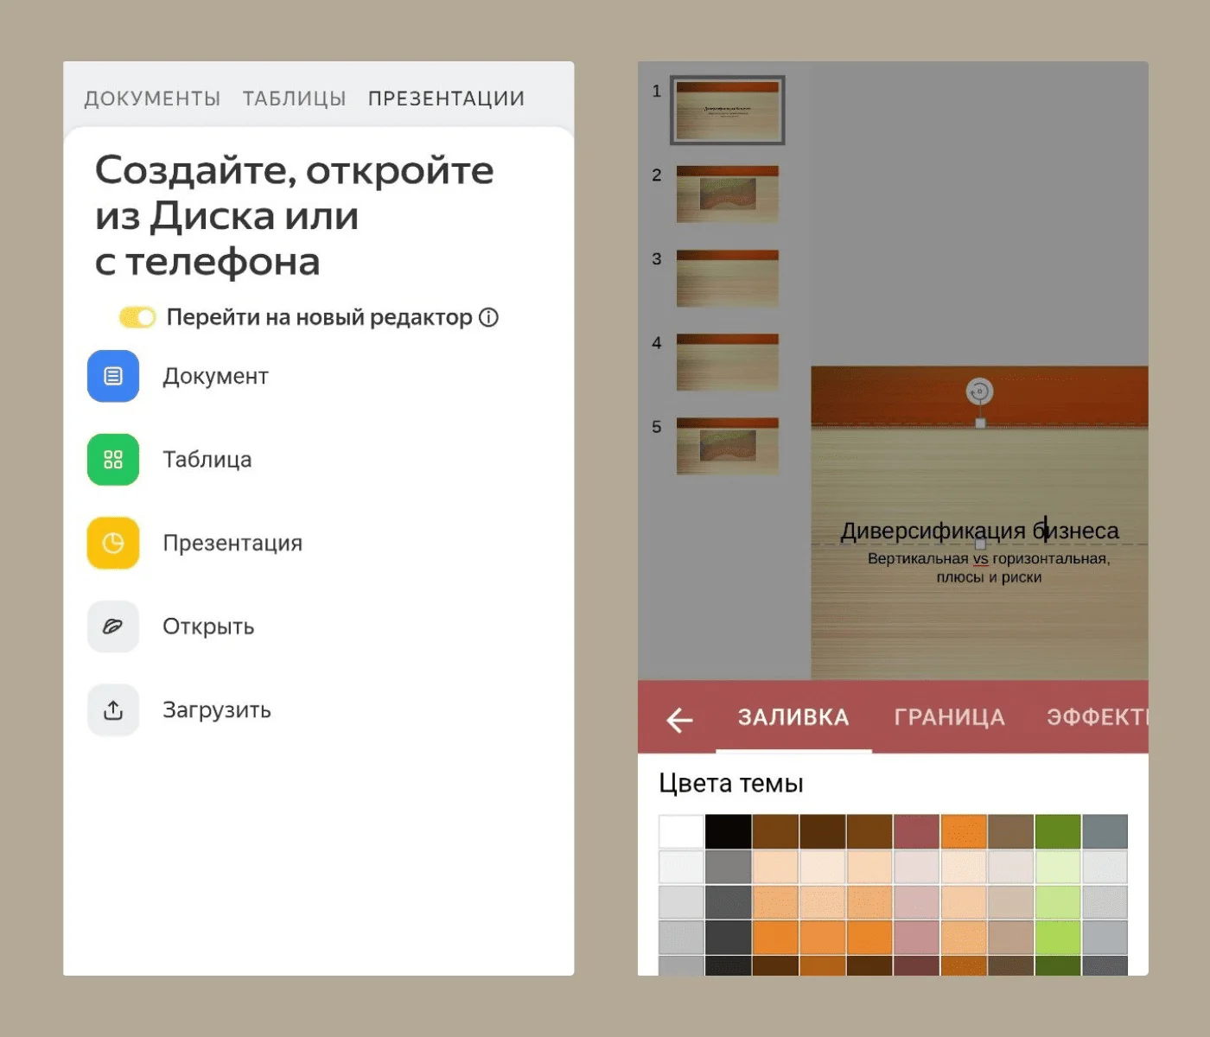
Task: Choose the dark green swatch in the top row
Action: tap(1058, 831)
